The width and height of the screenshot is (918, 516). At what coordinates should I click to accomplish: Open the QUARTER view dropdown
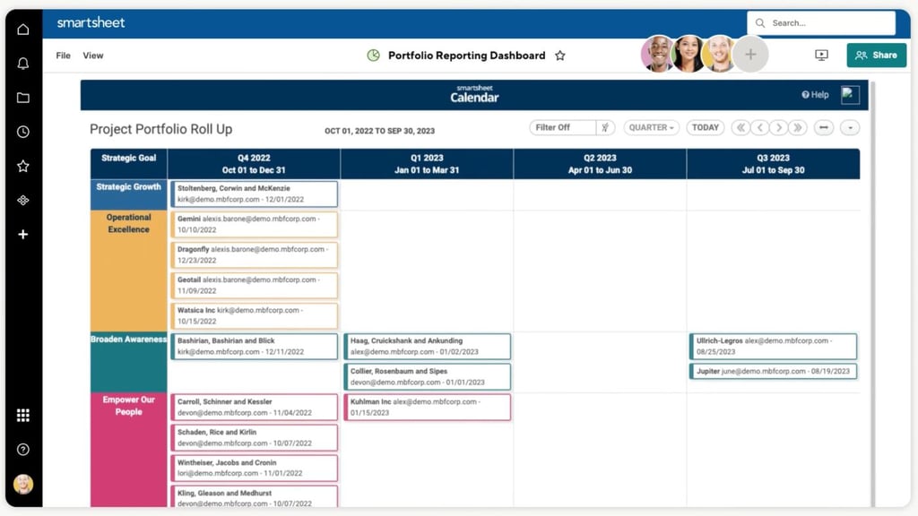click(651, 127)
